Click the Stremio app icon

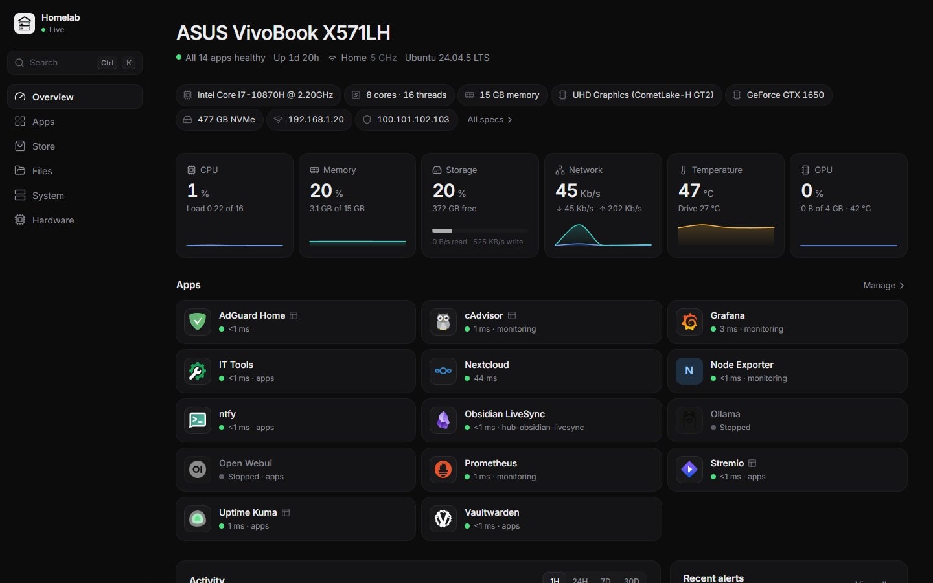[x=689, y=470]
